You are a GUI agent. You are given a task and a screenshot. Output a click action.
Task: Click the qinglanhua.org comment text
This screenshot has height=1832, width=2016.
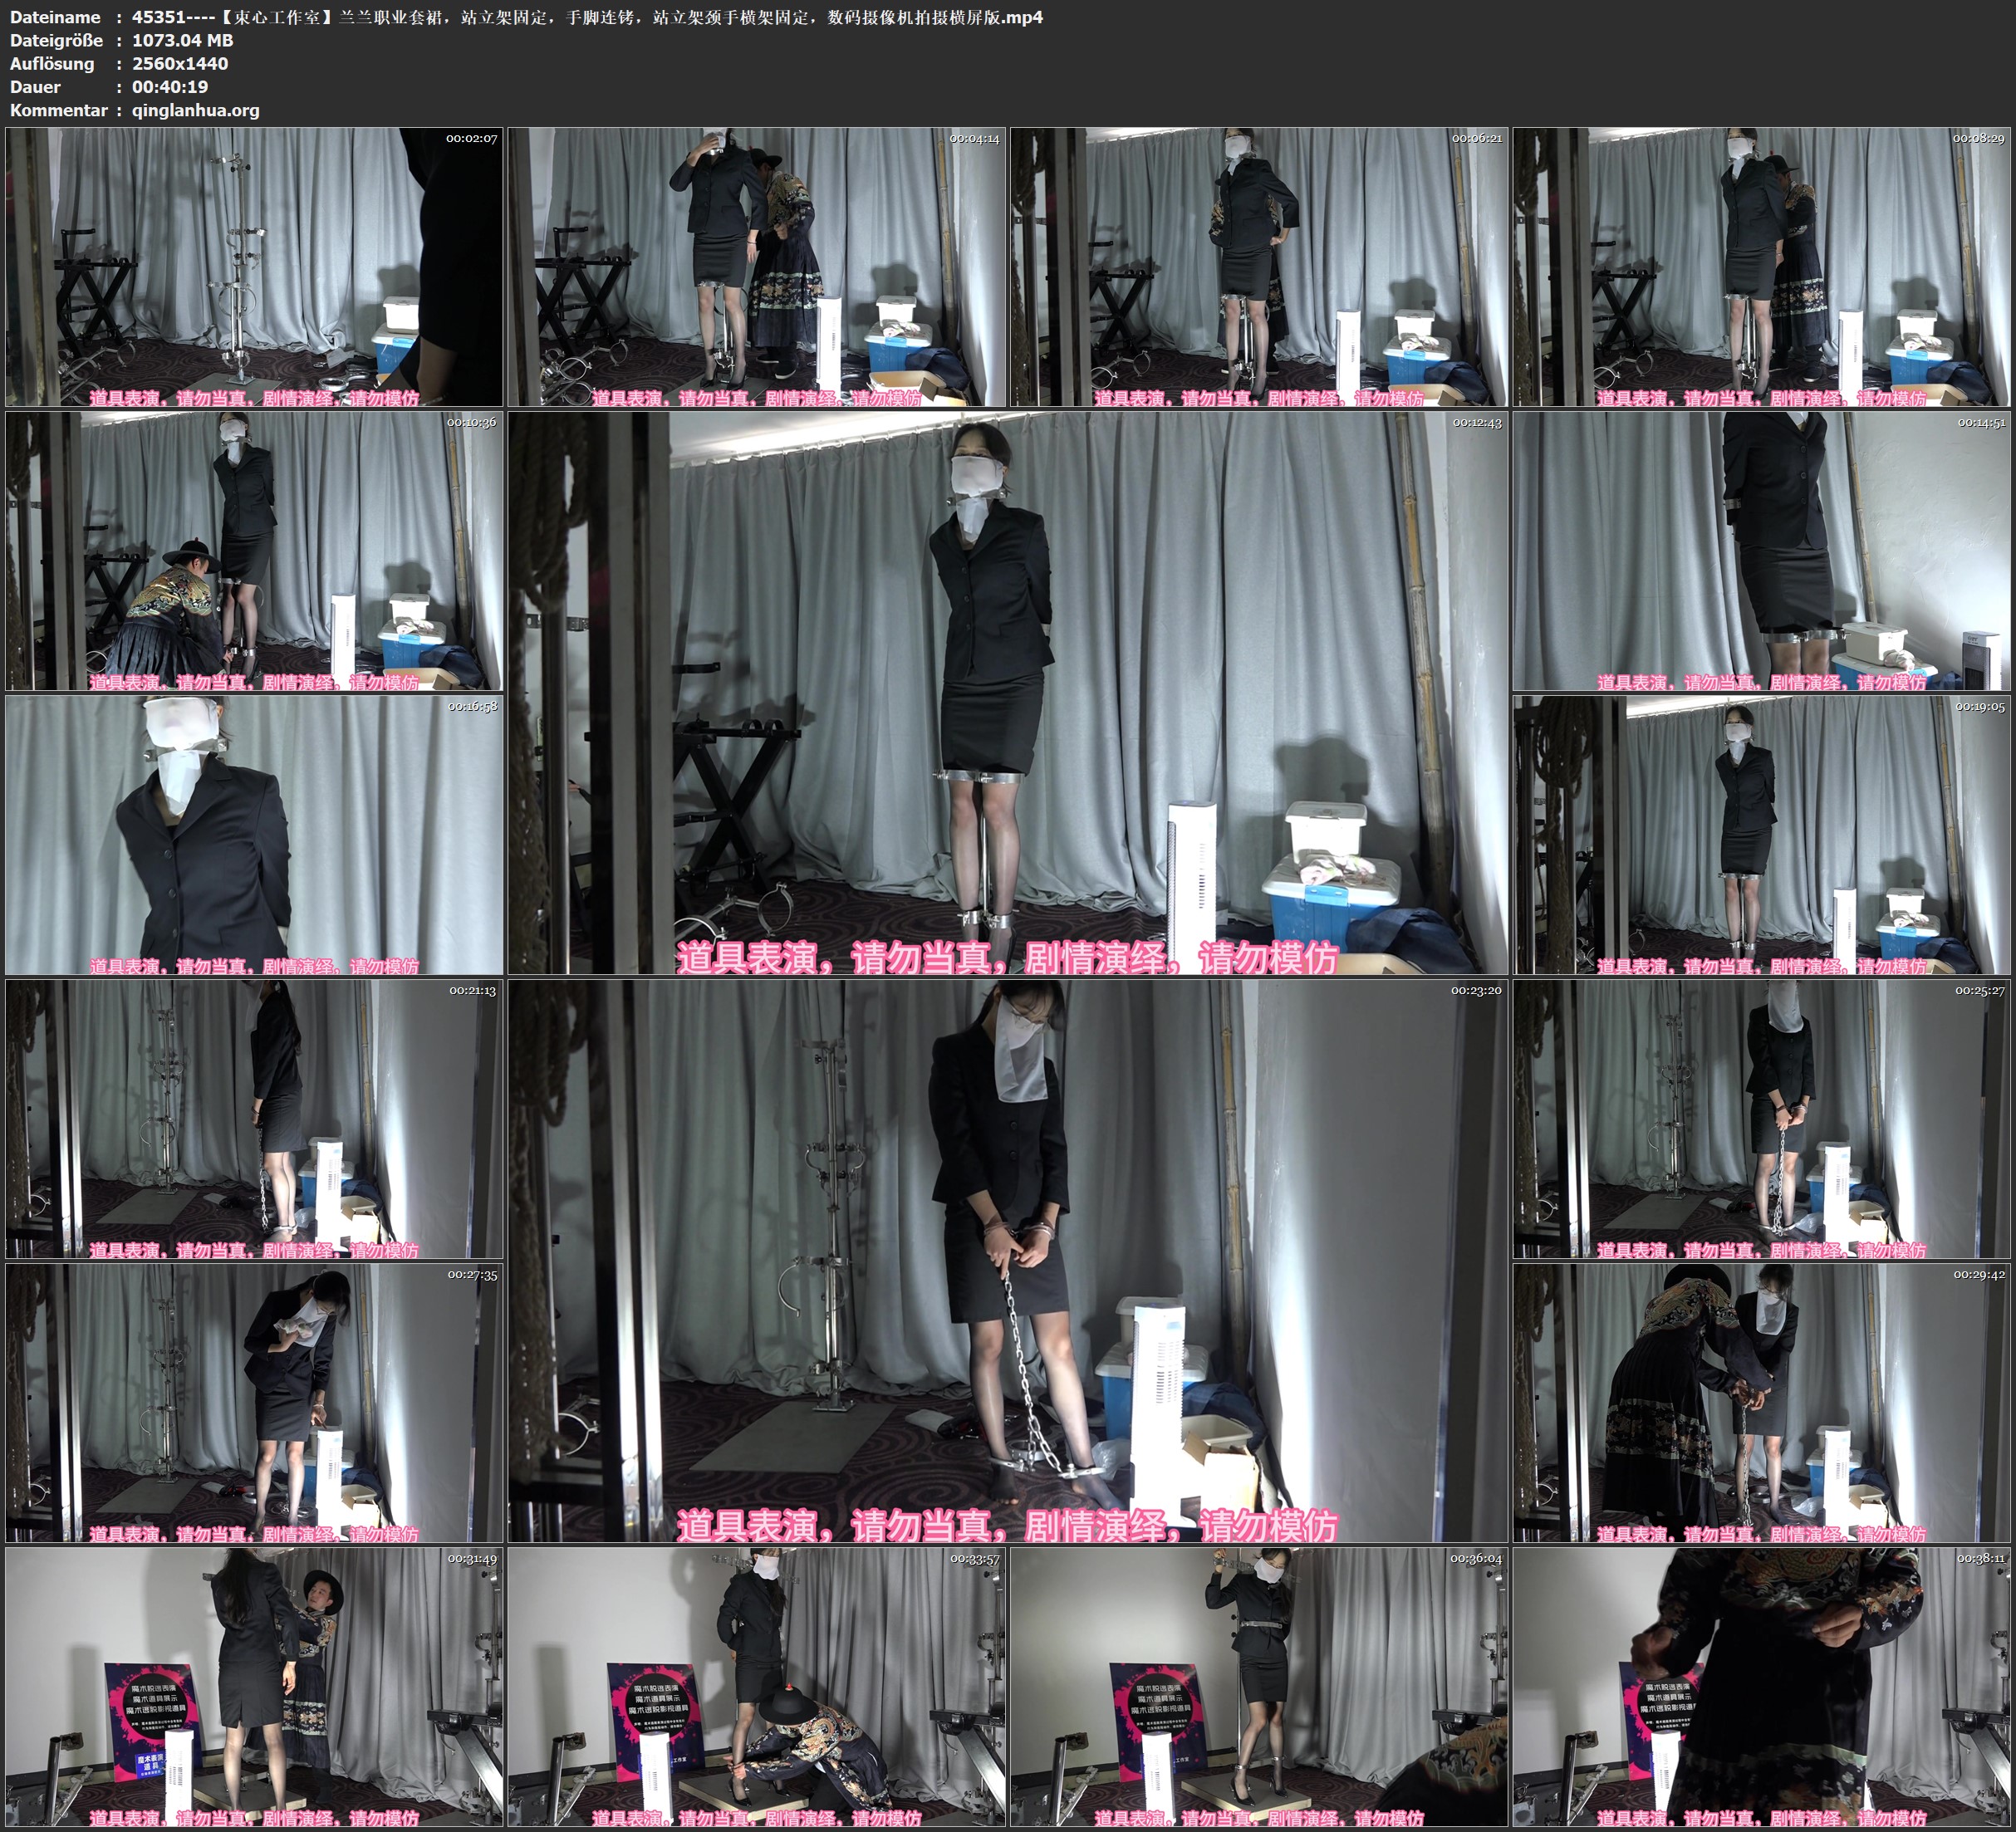195,110
